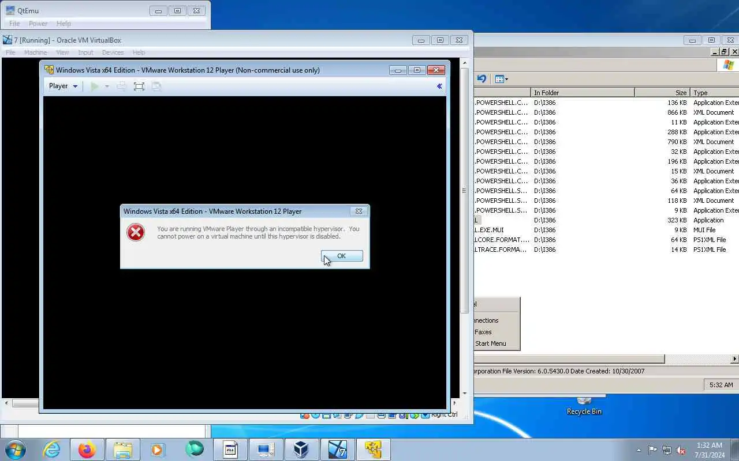Click the green swirl app taskbar icon
Screen dimensions: 739x461
tap(194, 449)
